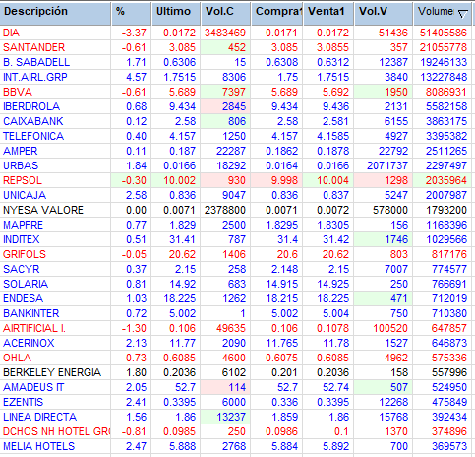Select the MELIA HOTELS row
The height and width of the screenshot is (457, 475).
tap(235, 446)
